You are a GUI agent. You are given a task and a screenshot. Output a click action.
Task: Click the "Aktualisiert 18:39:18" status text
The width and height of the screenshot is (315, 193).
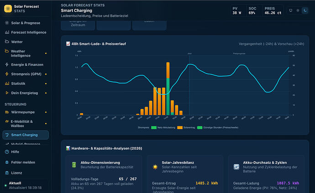[x=25, y=188]
